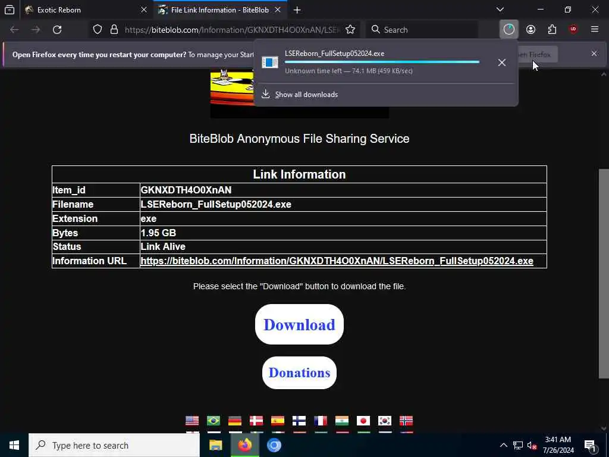Select the Brazil flag language

point(214,421)
